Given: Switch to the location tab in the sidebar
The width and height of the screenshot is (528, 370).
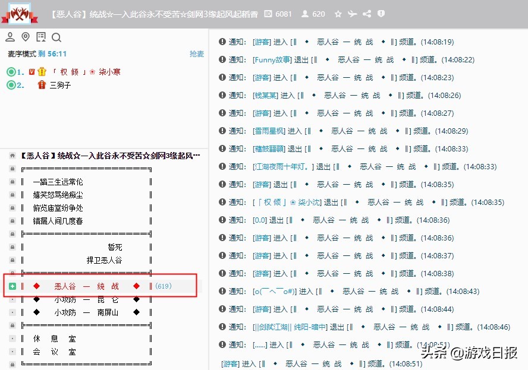Looking at the screenshot, I should 25,37.
